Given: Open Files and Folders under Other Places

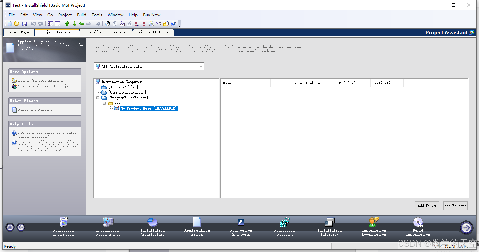Looking at the screenshot, I should click(35, 109).
